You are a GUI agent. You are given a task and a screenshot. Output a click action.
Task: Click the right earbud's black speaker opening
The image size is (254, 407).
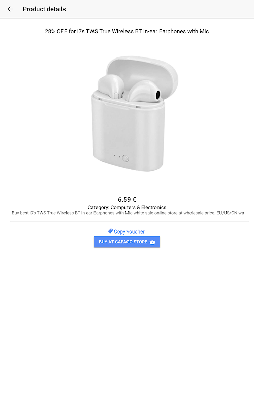click(158, 95)
